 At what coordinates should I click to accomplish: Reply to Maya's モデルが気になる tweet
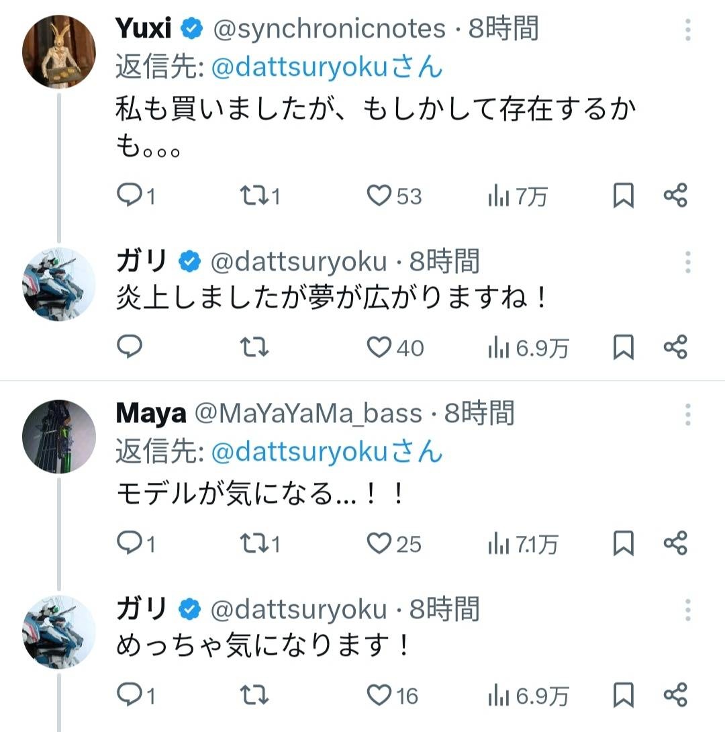coord(128,543)
